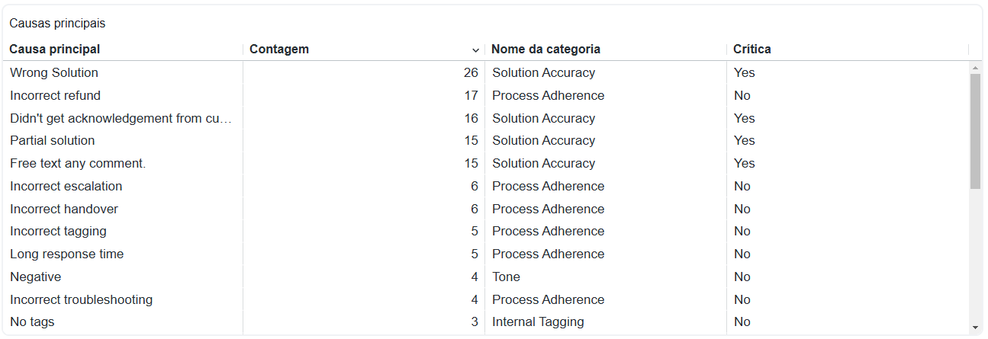Image resolution: width=988 pixels, height=339 pixels.
Task: Sort by Nome da categoria column header
Action: tap(545, 50)
